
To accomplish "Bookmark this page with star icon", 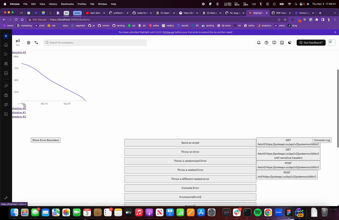I will pyautogui.click(x=285, y=20).
